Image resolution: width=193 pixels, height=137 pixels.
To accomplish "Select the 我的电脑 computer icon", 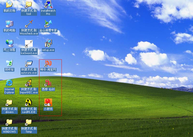I will [9, 24].
